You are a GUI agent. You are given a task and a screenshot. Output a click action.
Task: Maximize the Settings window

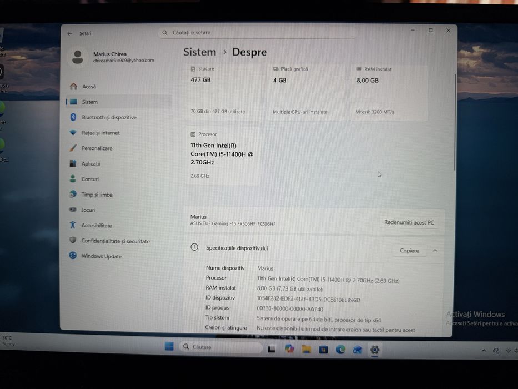(431, 31)
